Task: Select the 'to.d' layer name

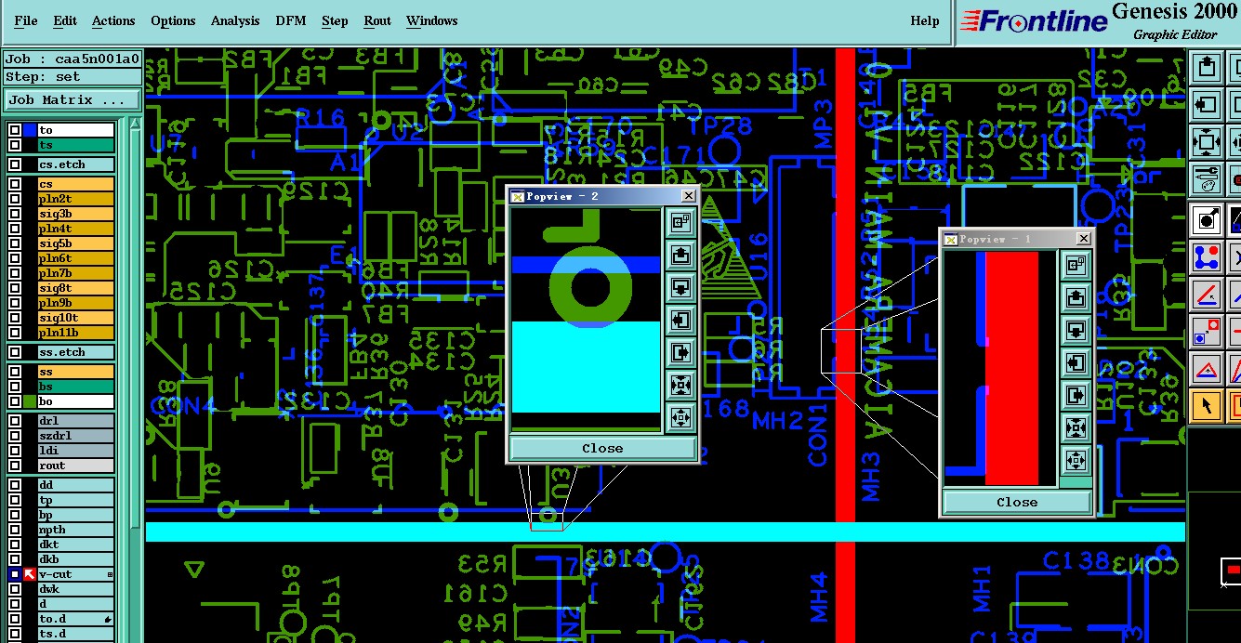Action: click(x=75, y=619)
